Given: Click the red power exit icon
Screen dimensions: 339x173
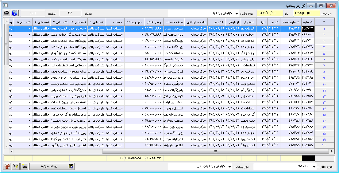Looking at the screenshot, I should click(x=7, y=167).
